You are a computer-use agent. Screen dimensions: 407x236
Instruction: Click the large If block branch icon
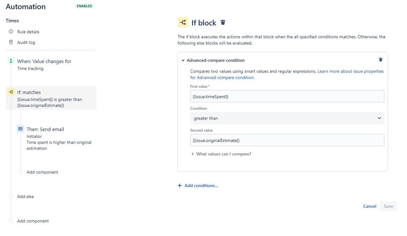coord(183,22)
